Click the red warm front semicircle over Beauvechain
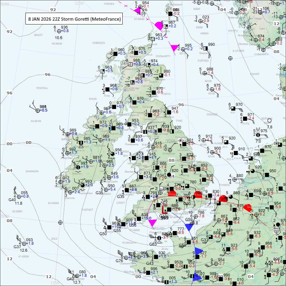The height and width of the screenshot is (286, 286). [x=247, y=207]
